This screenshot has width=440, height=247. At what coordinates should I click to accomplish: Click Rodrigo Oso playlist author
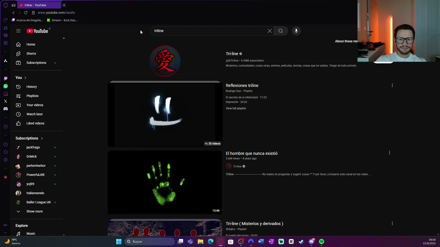[233, 91]
